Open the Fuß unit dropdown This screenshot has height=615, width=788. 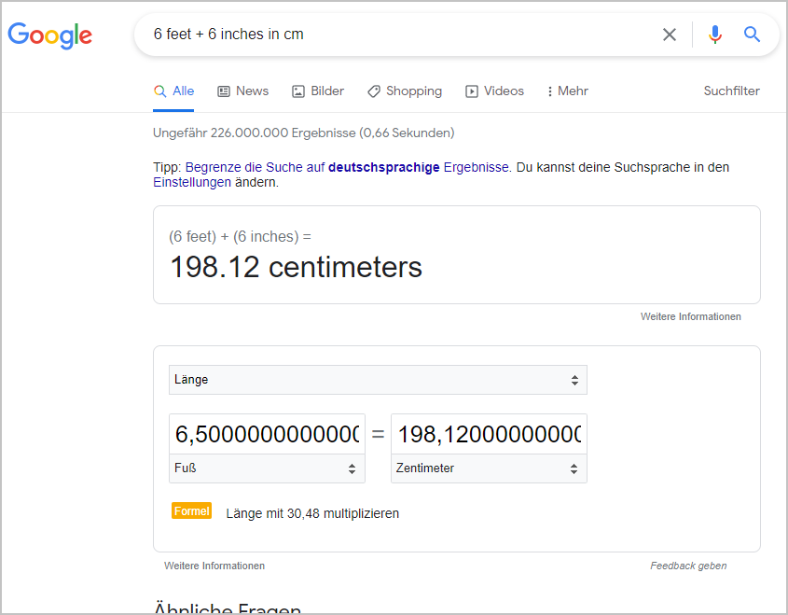pos(267,468)
